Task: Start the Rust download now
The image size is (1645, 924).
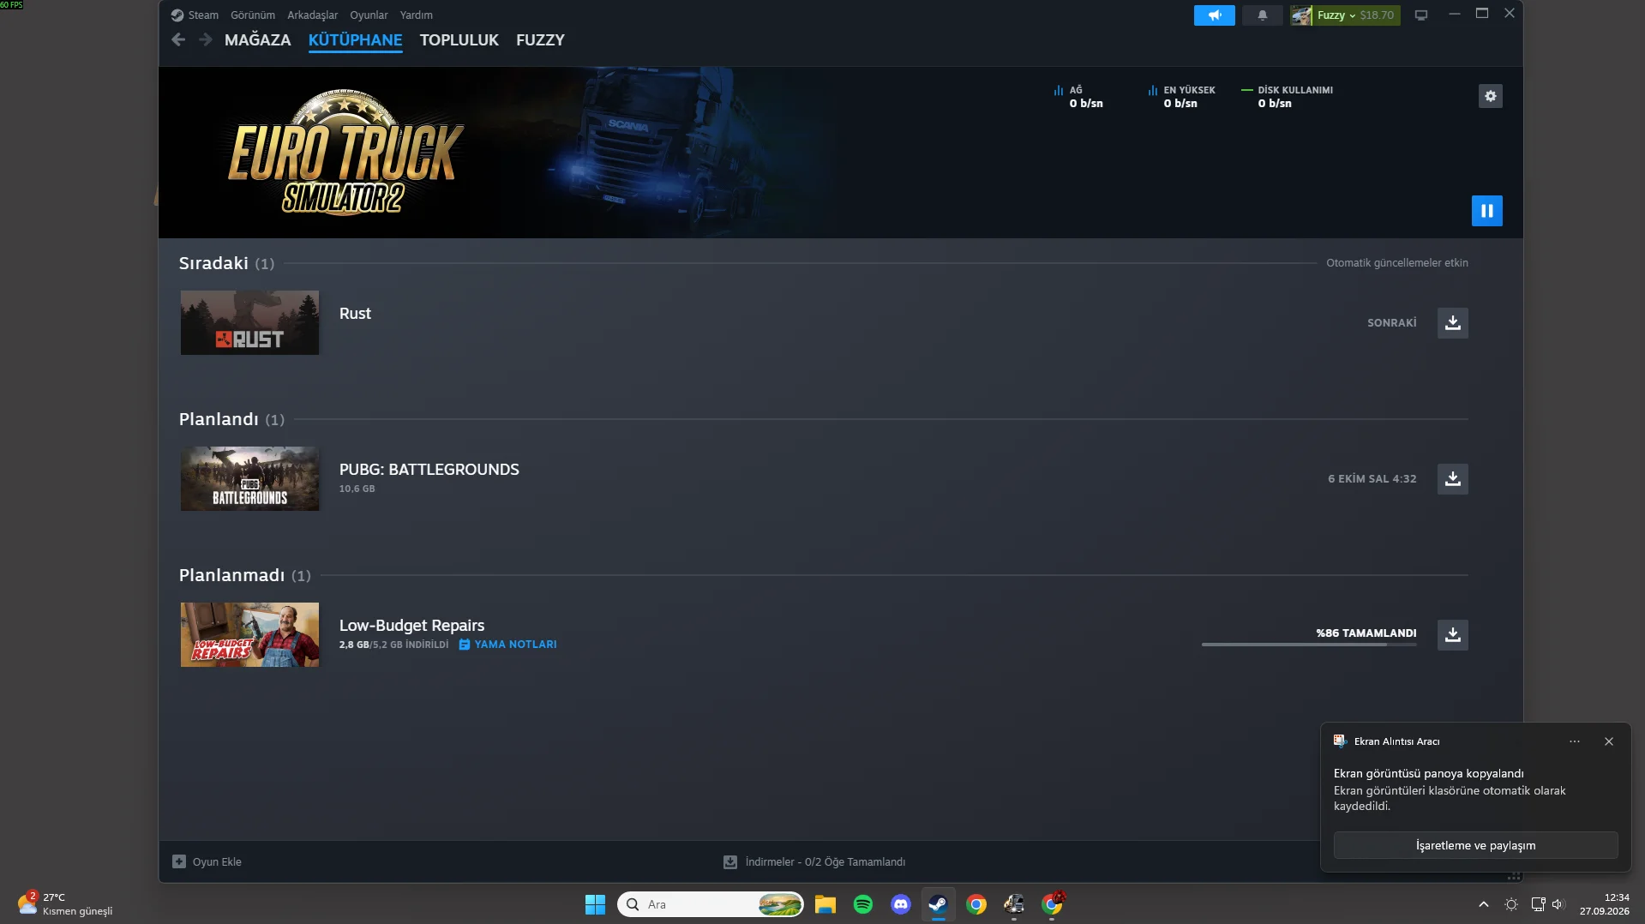Action: 1452,323
